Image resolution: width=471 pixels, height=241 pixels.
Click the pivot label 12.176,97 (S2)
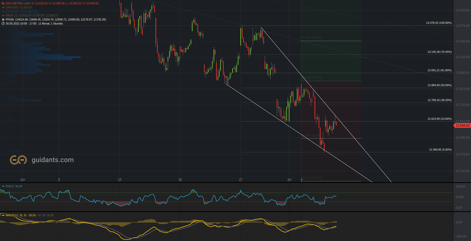pyautogui.click(x=311, y=178)
